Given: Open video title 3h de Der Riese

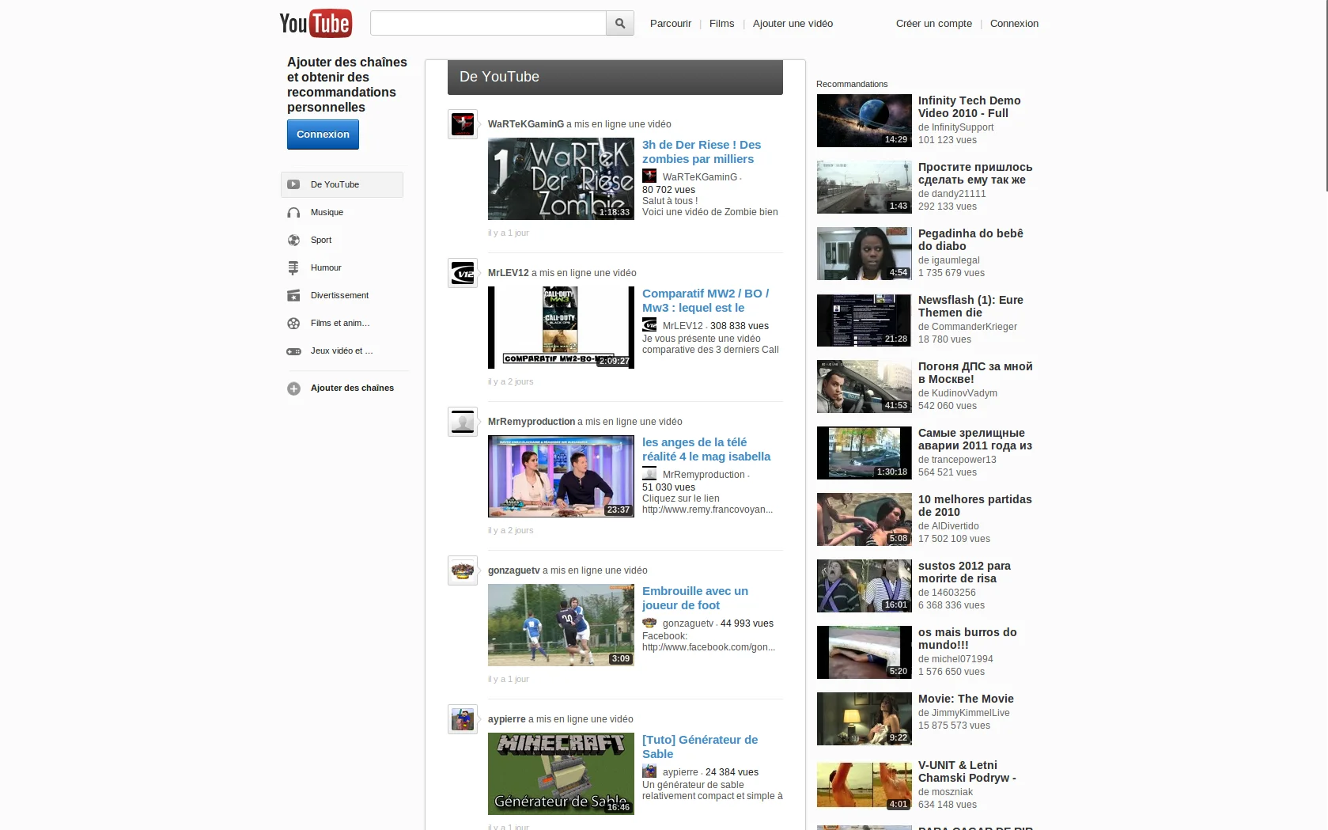Looking at the screenshot, I should tap(702, 152).
